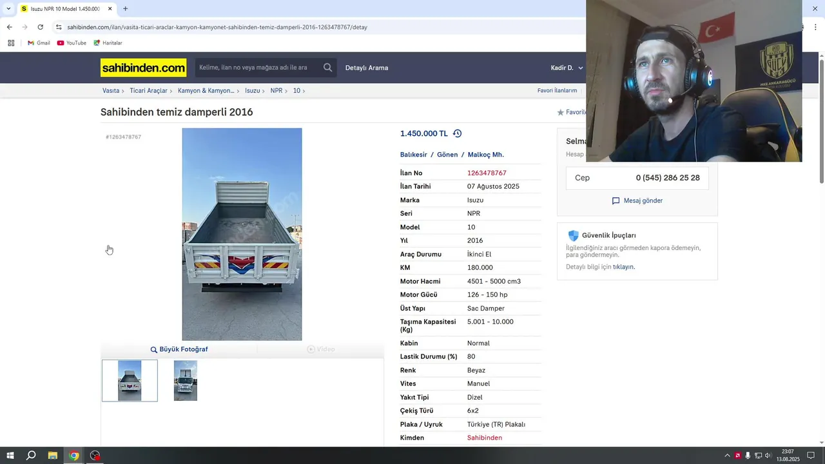
Task: Open new browser tab plus icon
Action: point(125,9)
